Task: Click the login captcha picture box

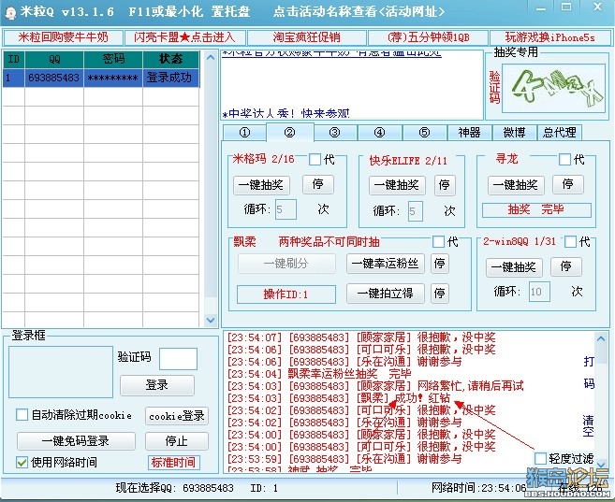Action: coord(61,372)
